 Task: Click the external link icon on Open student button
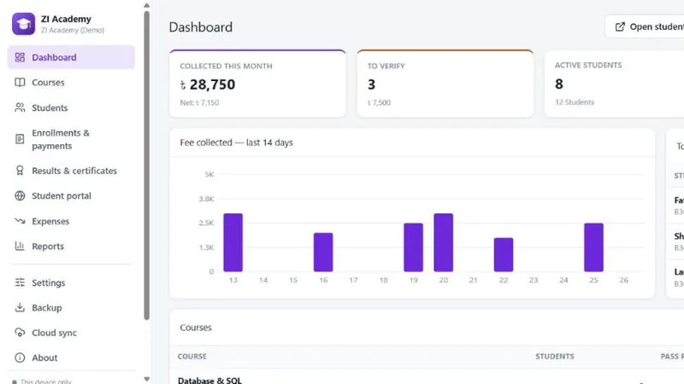click(620, 26)
